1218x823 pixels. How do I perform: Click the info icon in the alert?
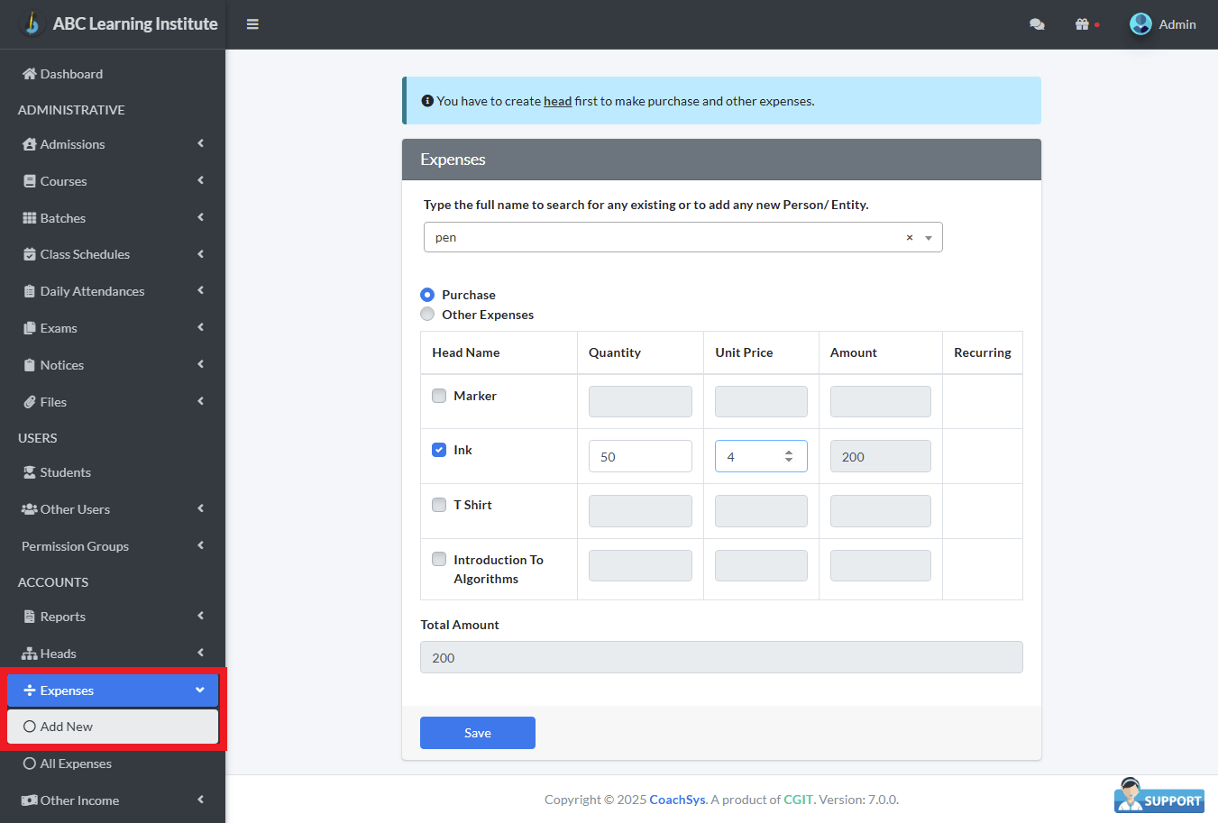(x=427, y=101)
